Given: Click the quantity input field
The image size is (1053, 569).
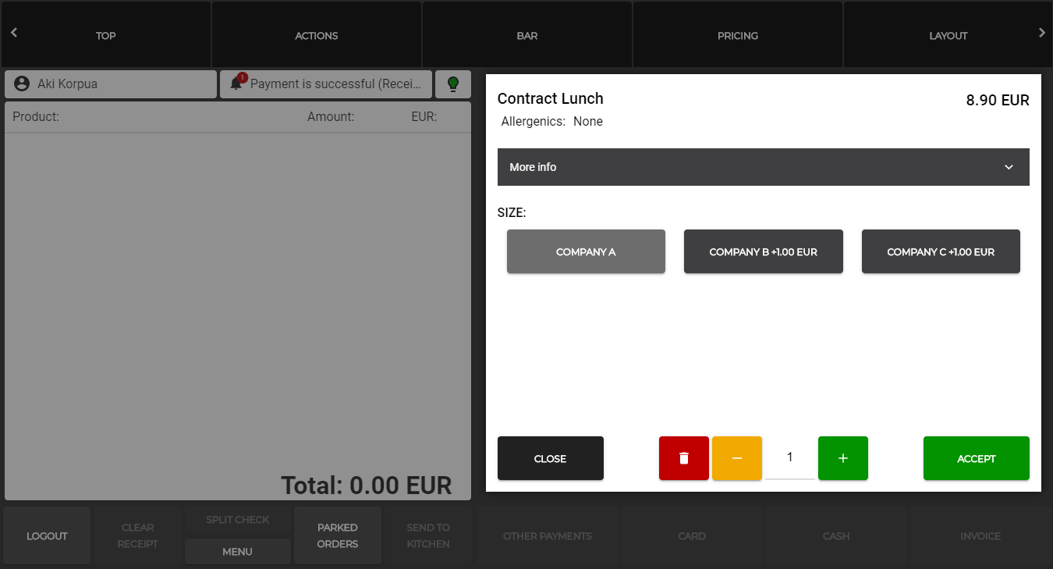Looking at the screenshot, I should coord(789,458).
